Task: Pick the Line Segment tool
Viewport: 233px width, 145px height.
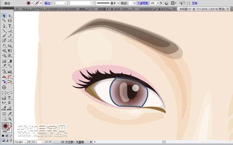Action: 4,31
